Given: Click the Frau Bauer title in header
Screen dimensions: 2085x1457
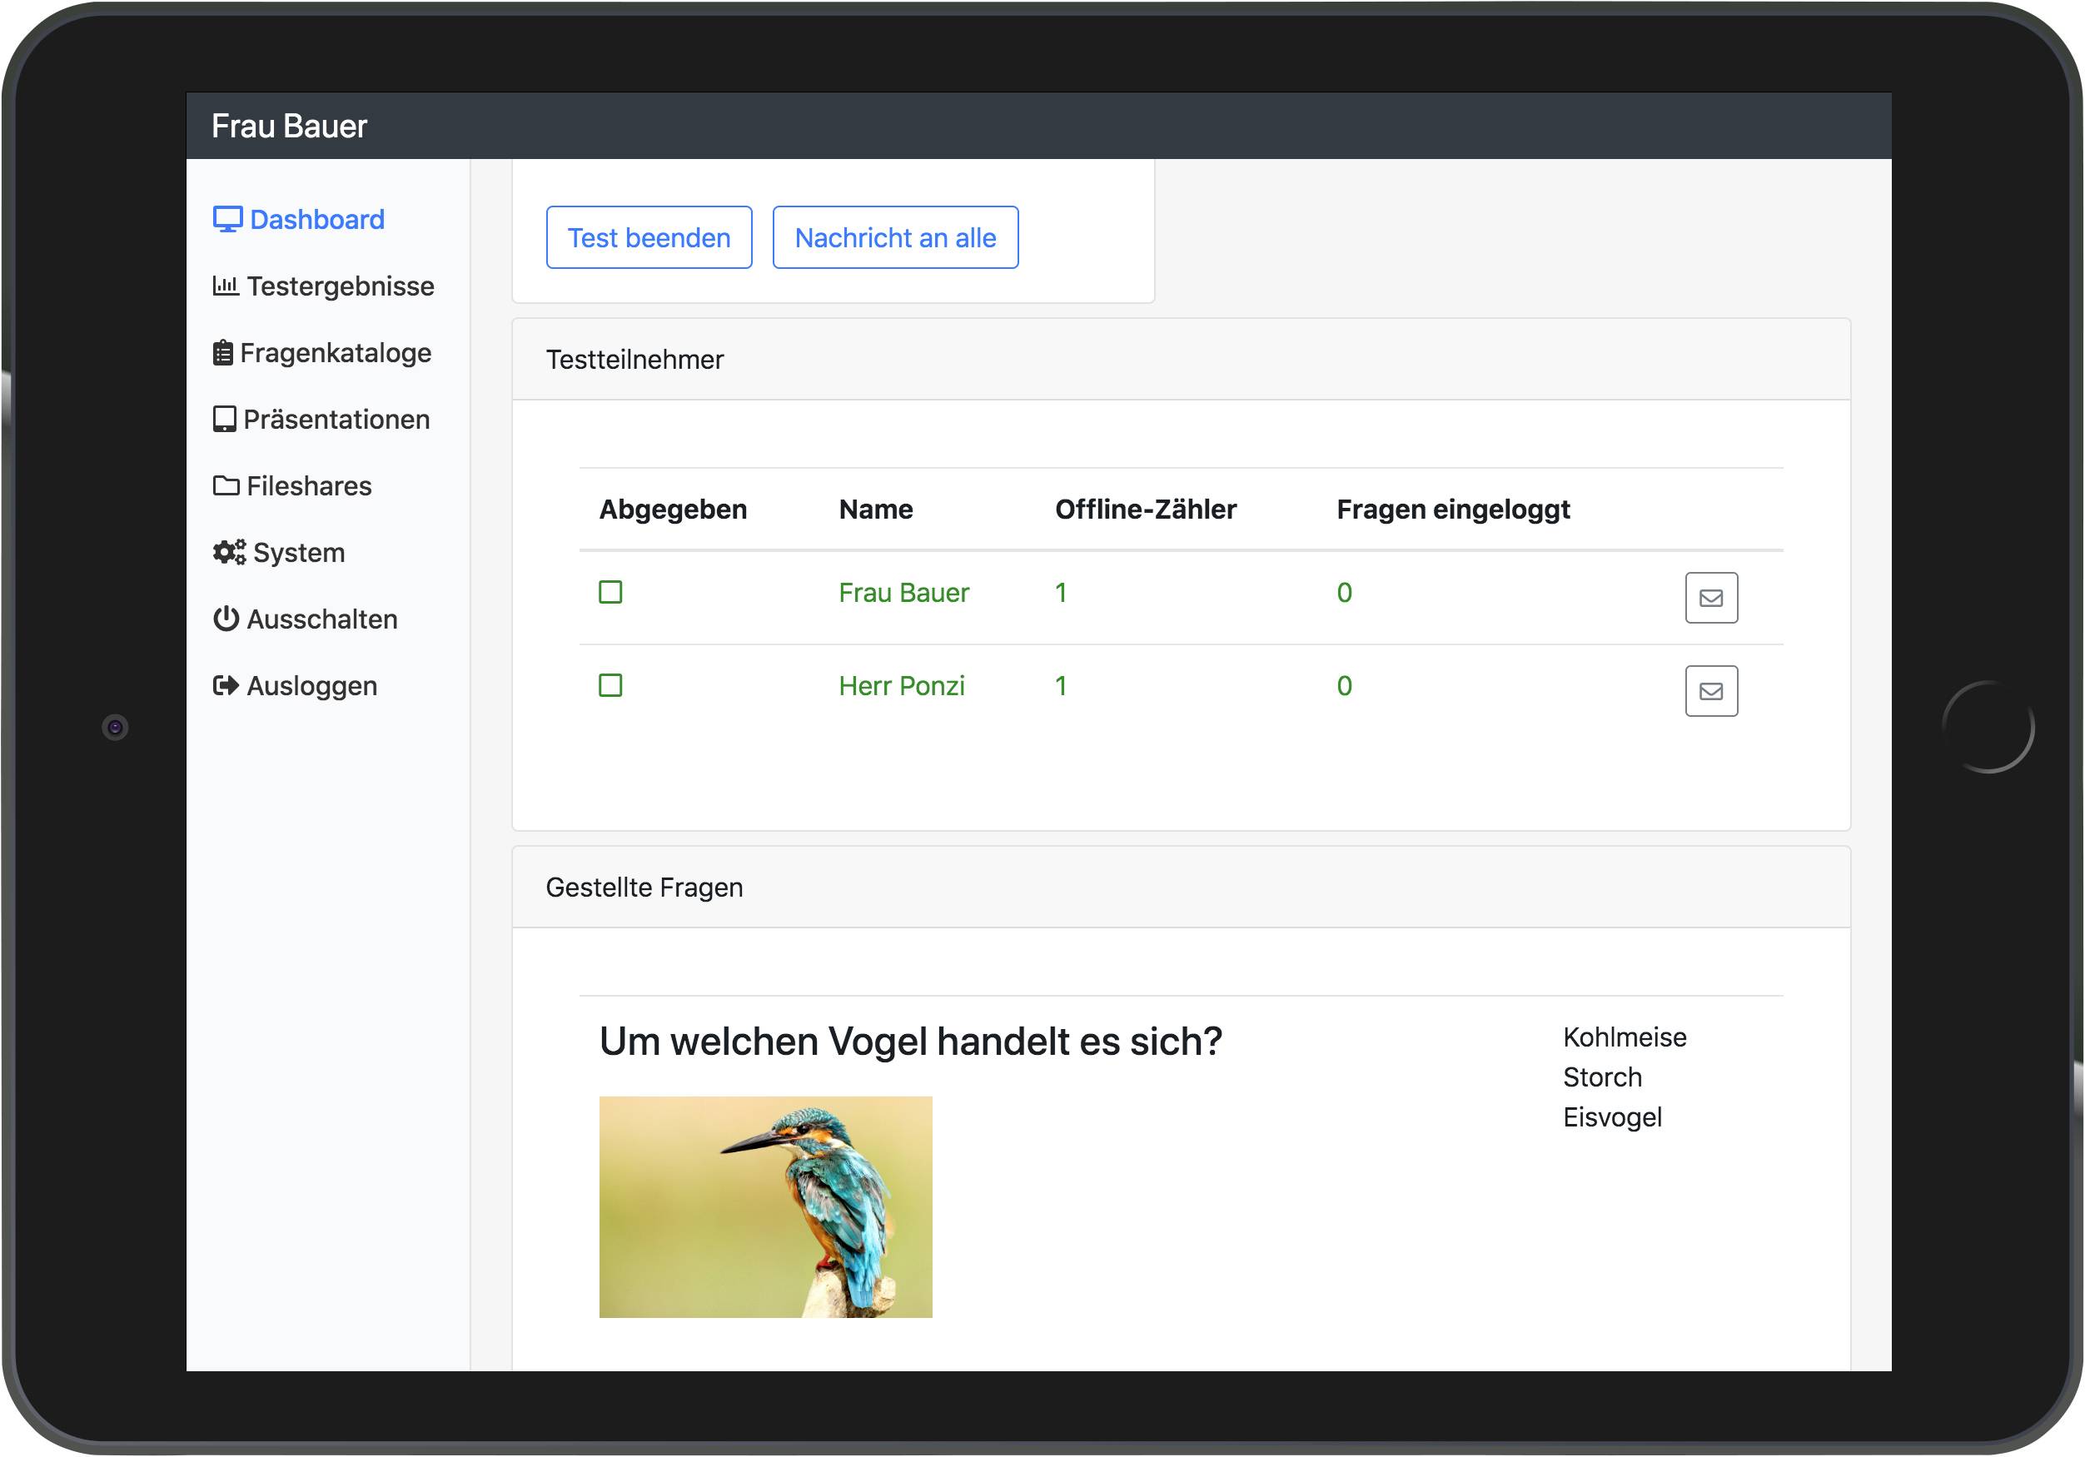Looking at the screenshot, I should pyautogui.click(x=289, y=127).
